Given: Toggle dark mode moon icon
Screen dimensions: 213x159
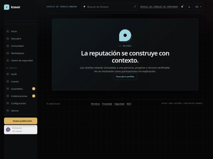Looking at the screenshot, I should click(189, 7).
